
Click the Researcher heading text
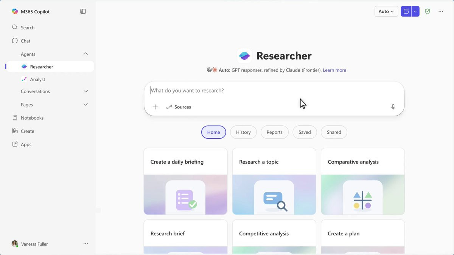pyautogui.click(x=284, y=56)
